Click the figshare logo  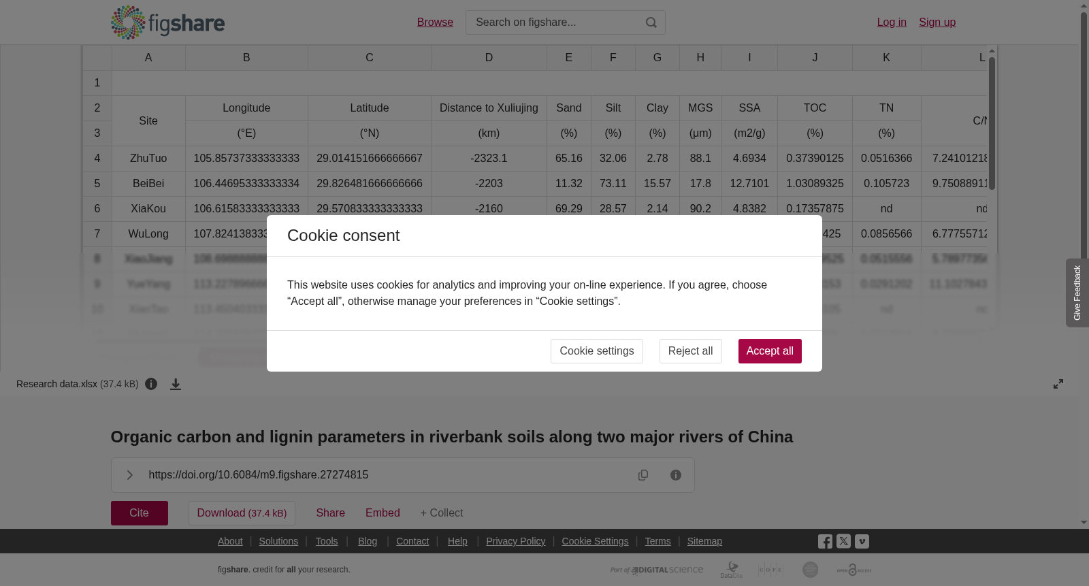(x=167, y=22)
